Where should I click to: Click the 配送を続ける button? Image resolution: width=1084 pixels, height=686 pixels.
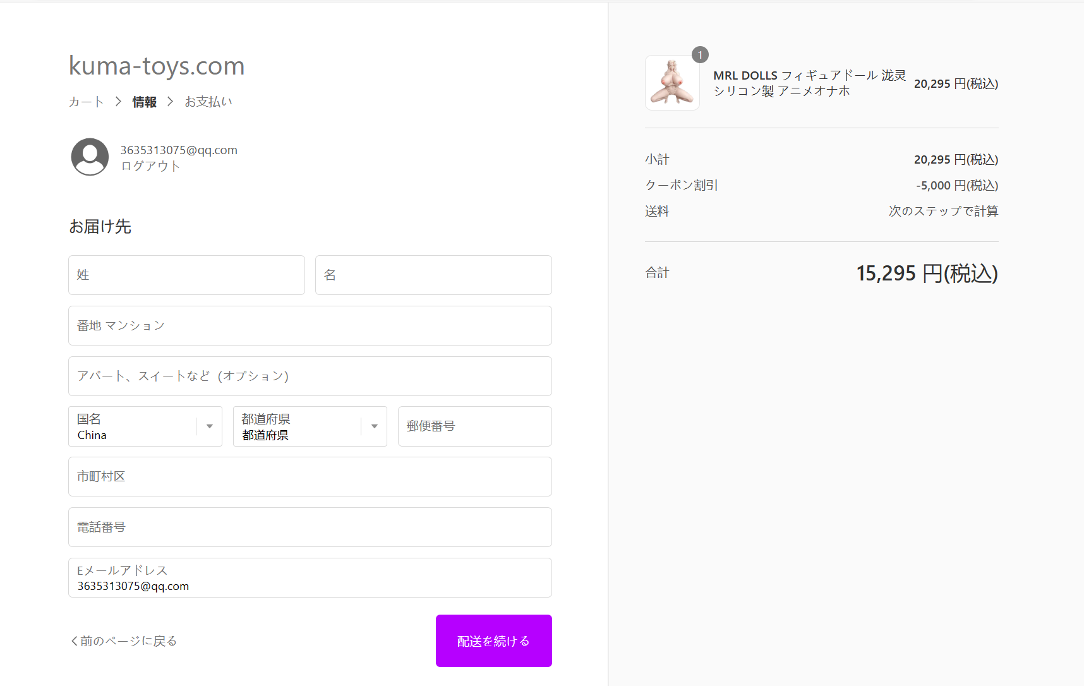[494, 641]
